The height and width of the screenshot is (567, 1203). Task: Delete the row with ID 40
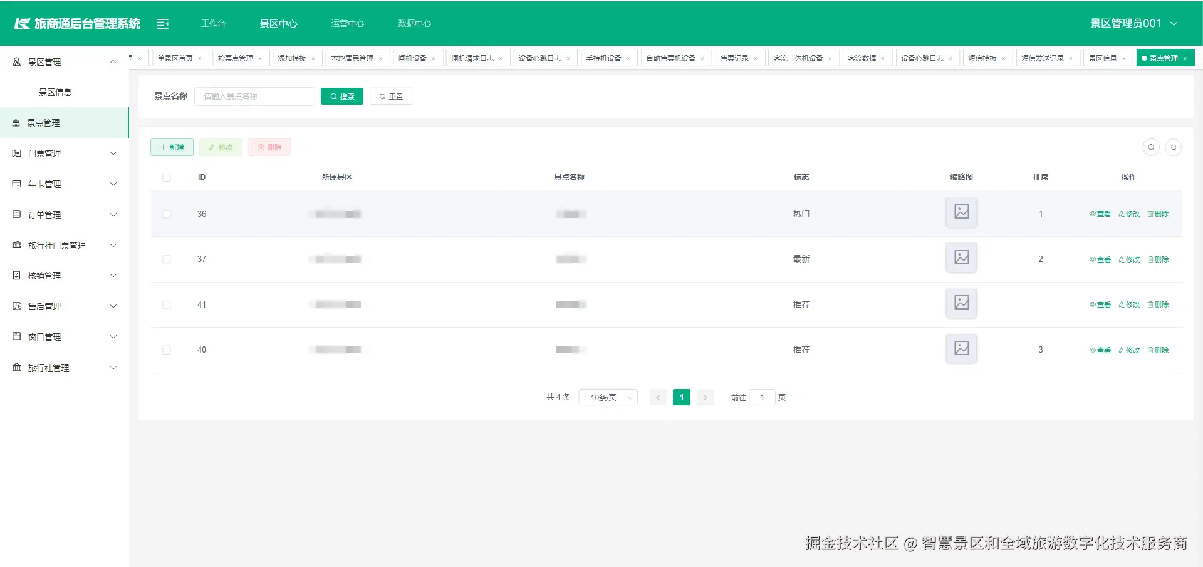[x=1158, y=350]
